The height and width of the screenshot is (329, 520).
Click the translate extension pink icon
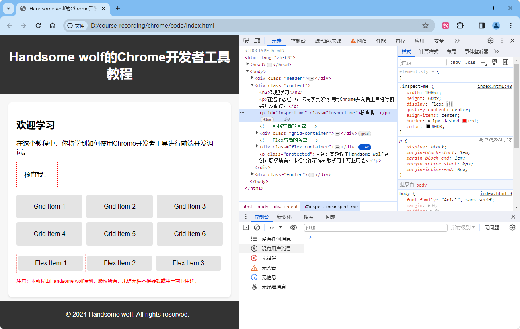point(446,26)
